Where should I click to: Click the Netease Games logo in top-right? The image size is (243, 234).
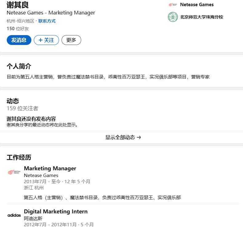tap(173, 5)
